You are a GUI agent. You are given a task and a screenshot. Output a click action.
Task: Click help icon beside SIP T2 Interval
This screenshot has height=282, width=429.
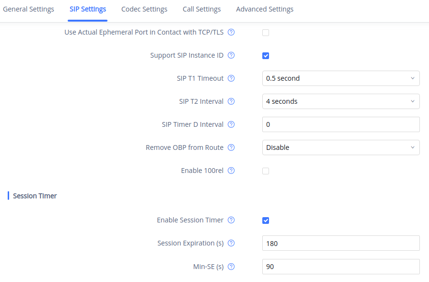[231, 101]
